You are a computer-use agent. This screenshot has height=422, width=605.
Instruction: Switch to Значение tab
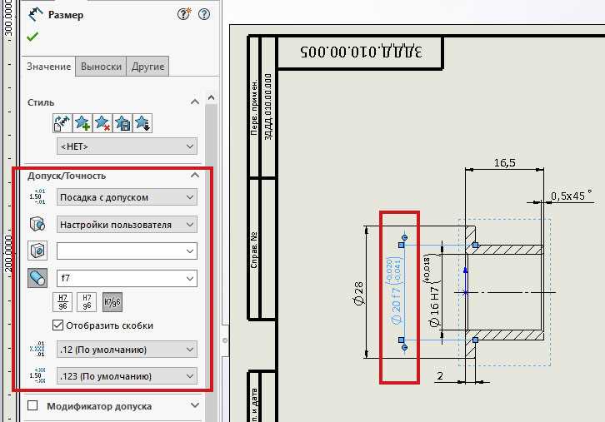[x=48, y=67]
